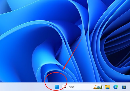Screen dimensions: 130x91
Task: Click the yellow folder of File Explorer icon
Action: [107, 87]
